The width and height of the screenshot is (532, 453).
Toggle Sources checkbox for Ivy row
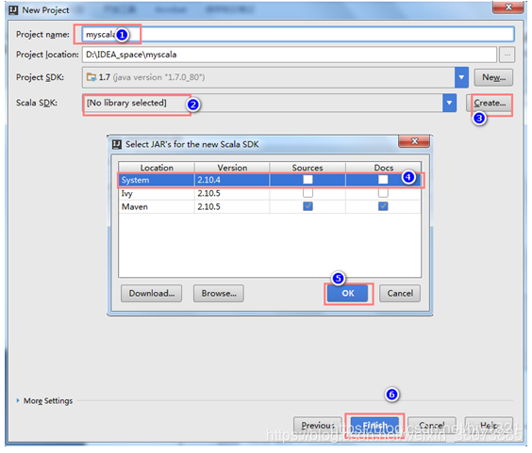(308, 193)
